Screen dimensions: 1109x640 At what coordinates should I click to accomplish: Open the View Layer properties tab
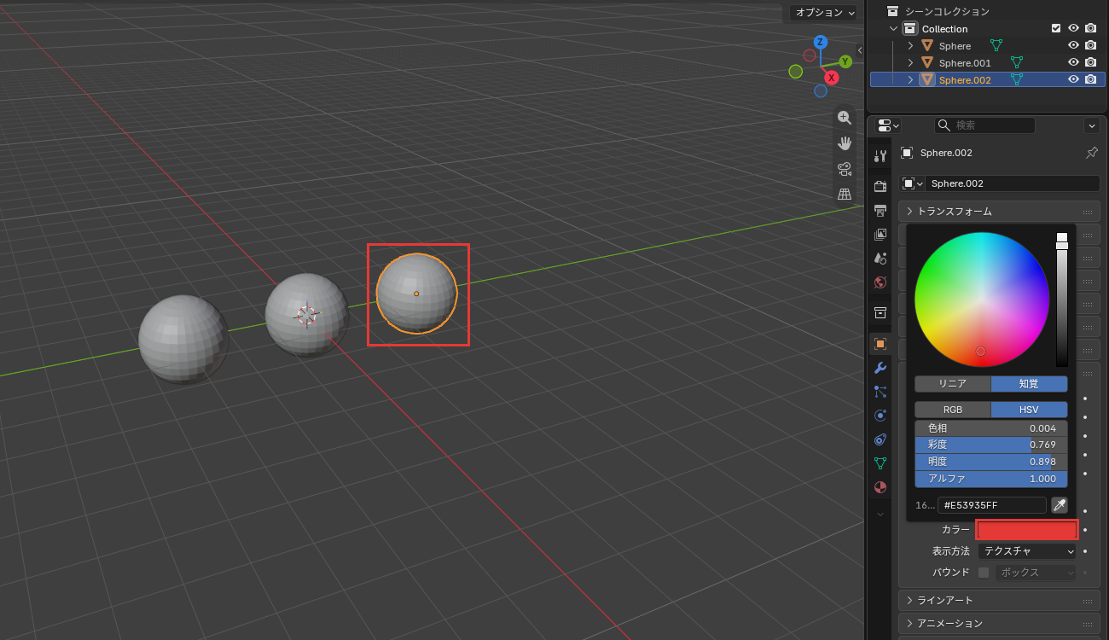880,234
